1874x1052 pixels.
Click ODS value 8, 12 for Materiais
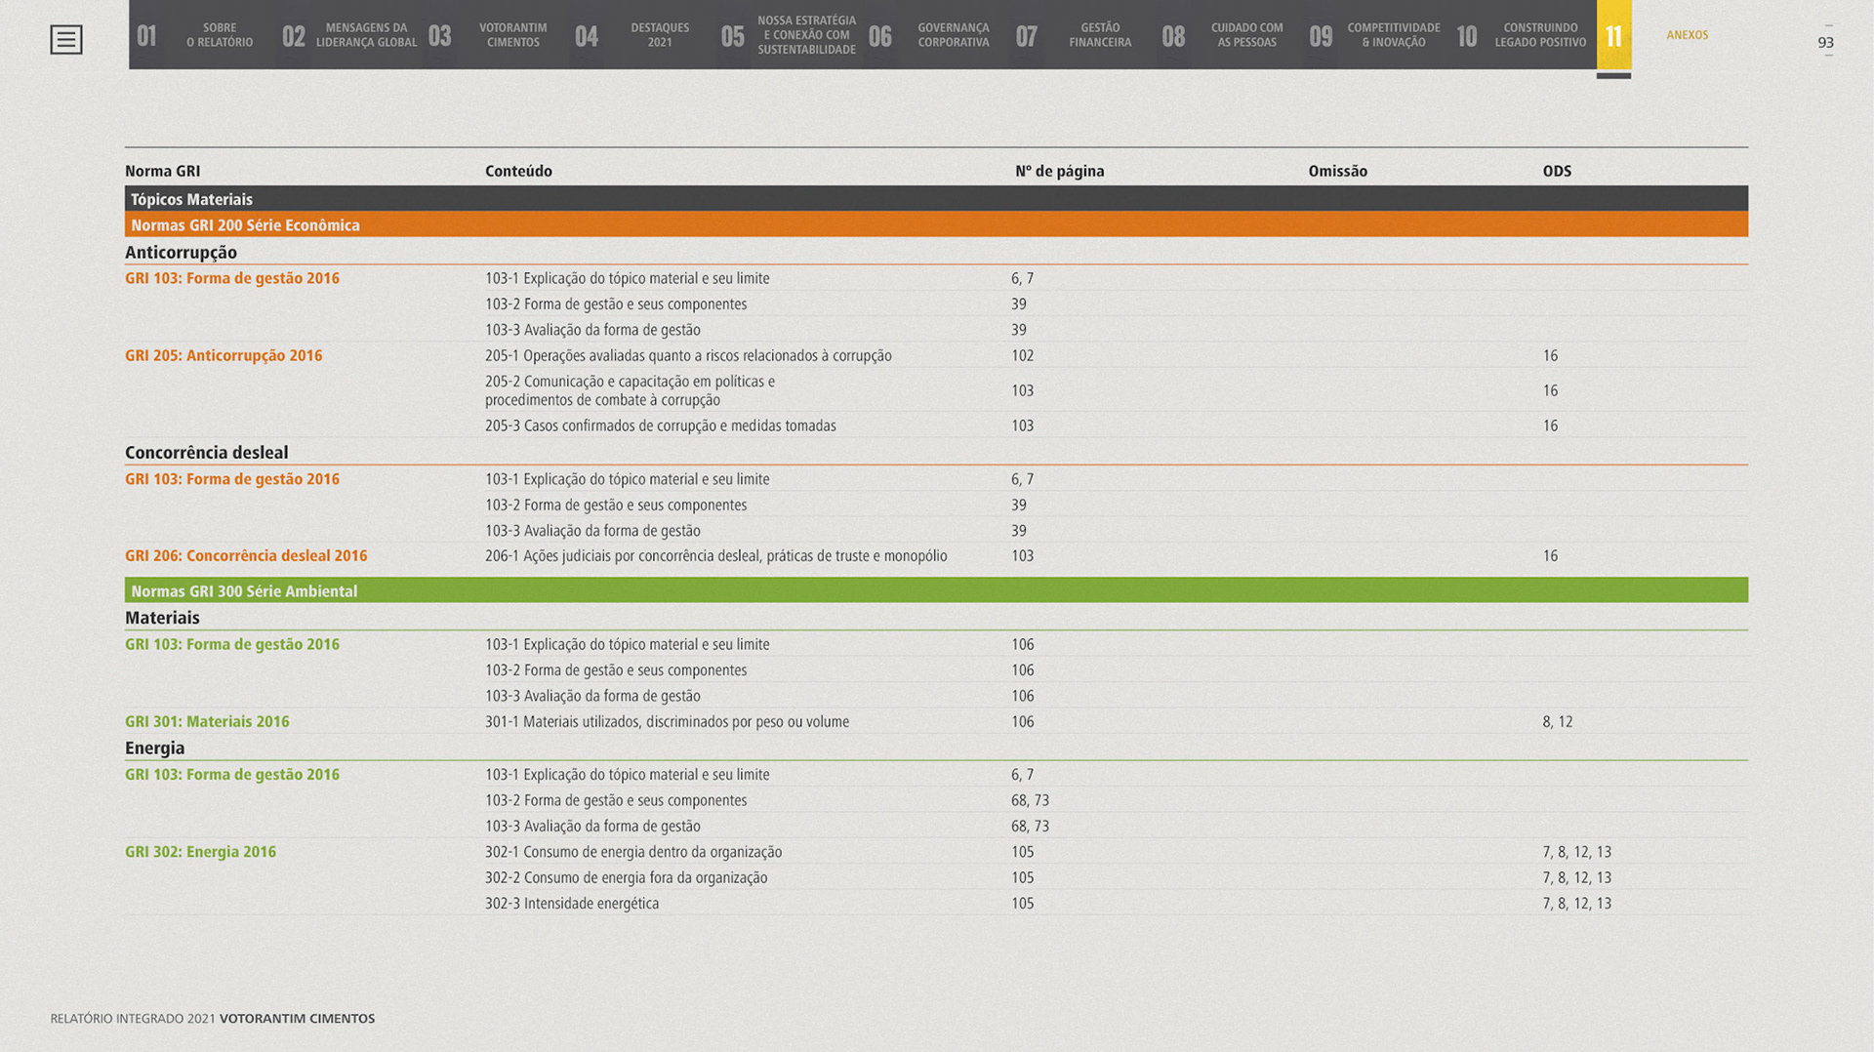tap(1557, 722)
